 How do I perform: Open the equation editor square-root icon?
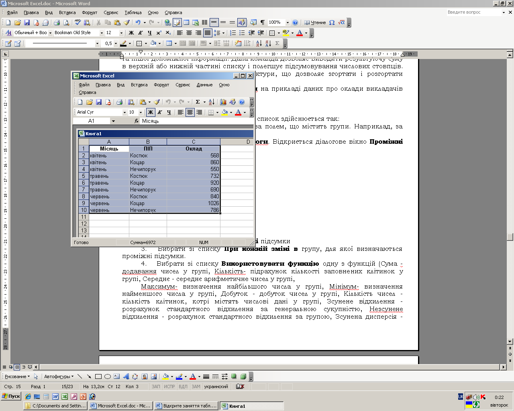[x=341, y=22]
